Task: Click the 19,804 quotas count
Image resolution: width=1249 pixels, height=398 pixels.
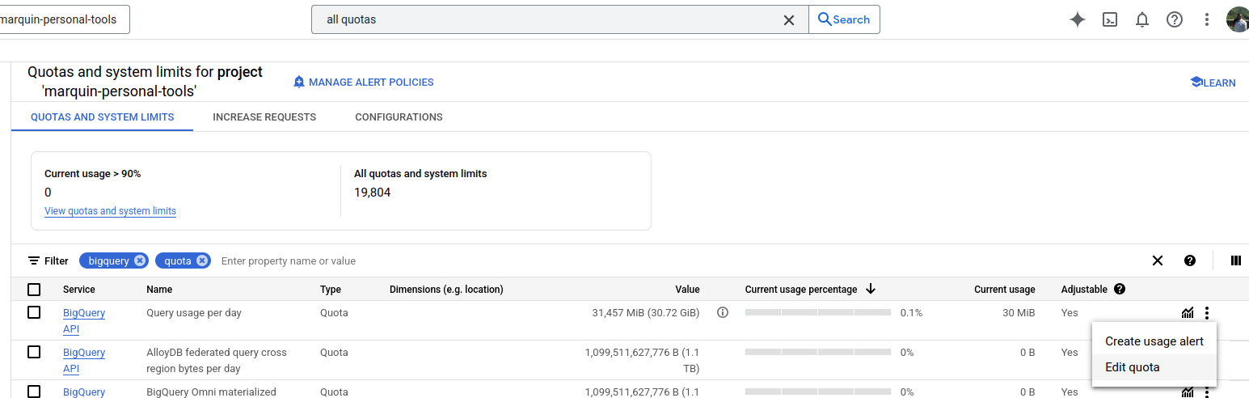Action: (x=372, y=193)
